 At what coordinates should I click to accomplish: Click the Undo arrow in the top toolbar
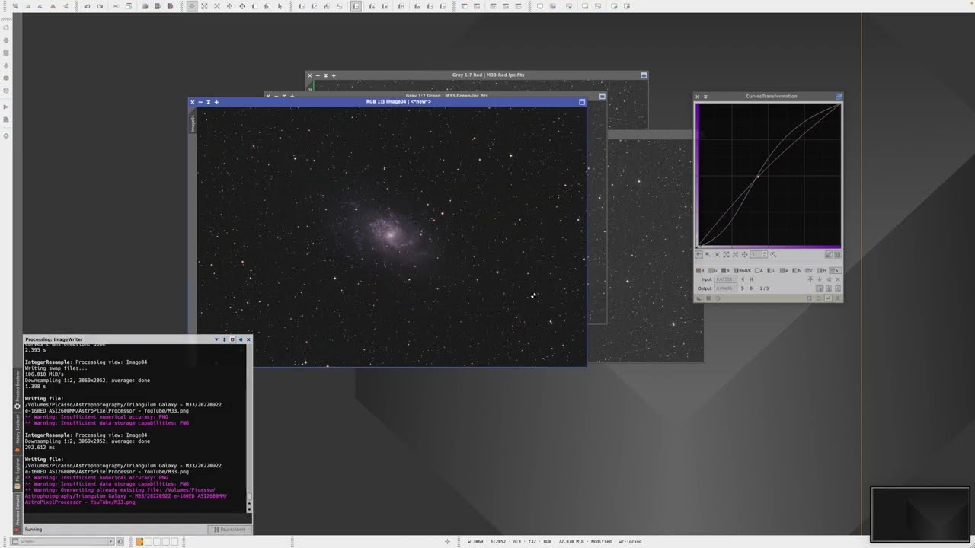tap(87, 6)
